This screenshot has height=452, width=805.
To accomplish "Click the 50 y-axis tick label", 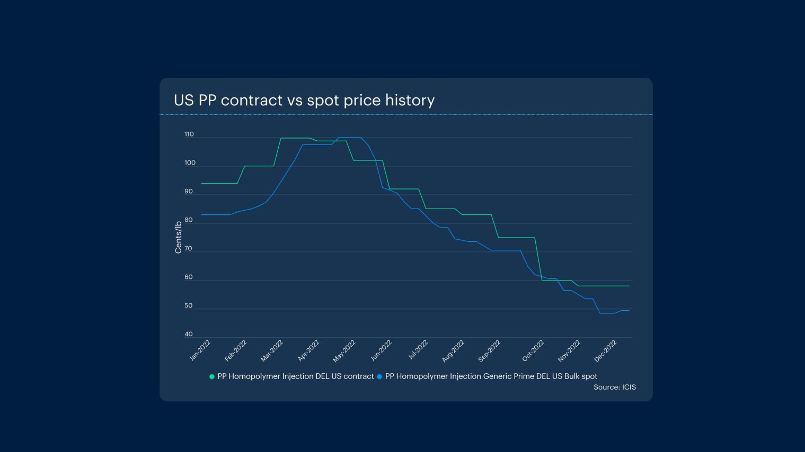I will click(189, 306).
